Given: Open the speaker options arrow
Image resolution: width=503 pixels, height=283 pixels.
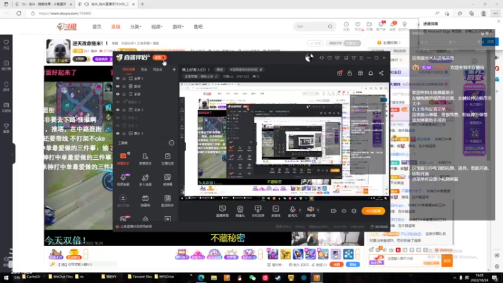Looking at the screenshot, I should coord(318,210).
